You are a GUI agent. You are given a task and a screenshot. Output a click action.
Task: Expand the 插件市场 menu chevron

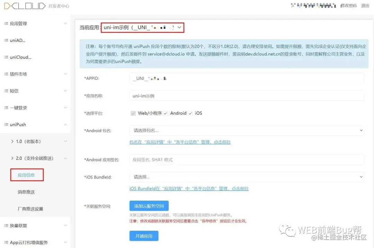pos(65,74)
